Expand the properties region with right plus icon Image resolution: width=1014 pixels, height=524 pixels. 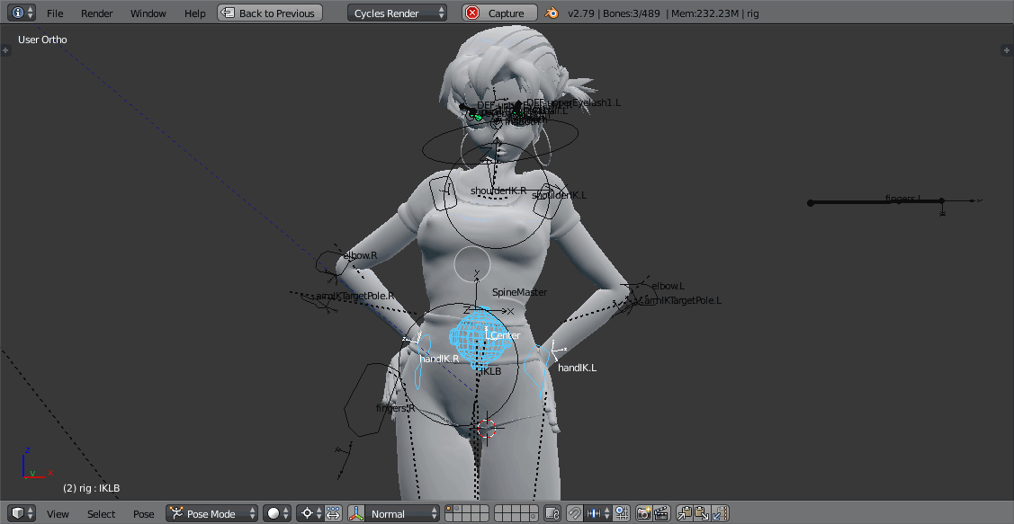[1008, 49]
